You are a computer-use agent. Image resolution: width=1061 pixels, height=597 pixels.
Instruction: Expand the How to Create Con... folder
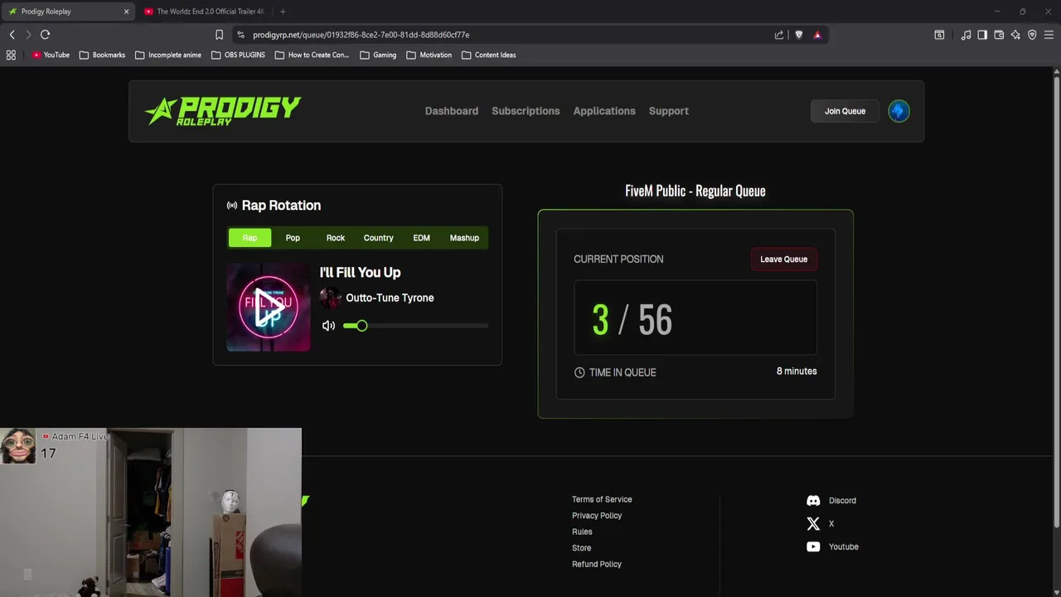tap(312, 55)
